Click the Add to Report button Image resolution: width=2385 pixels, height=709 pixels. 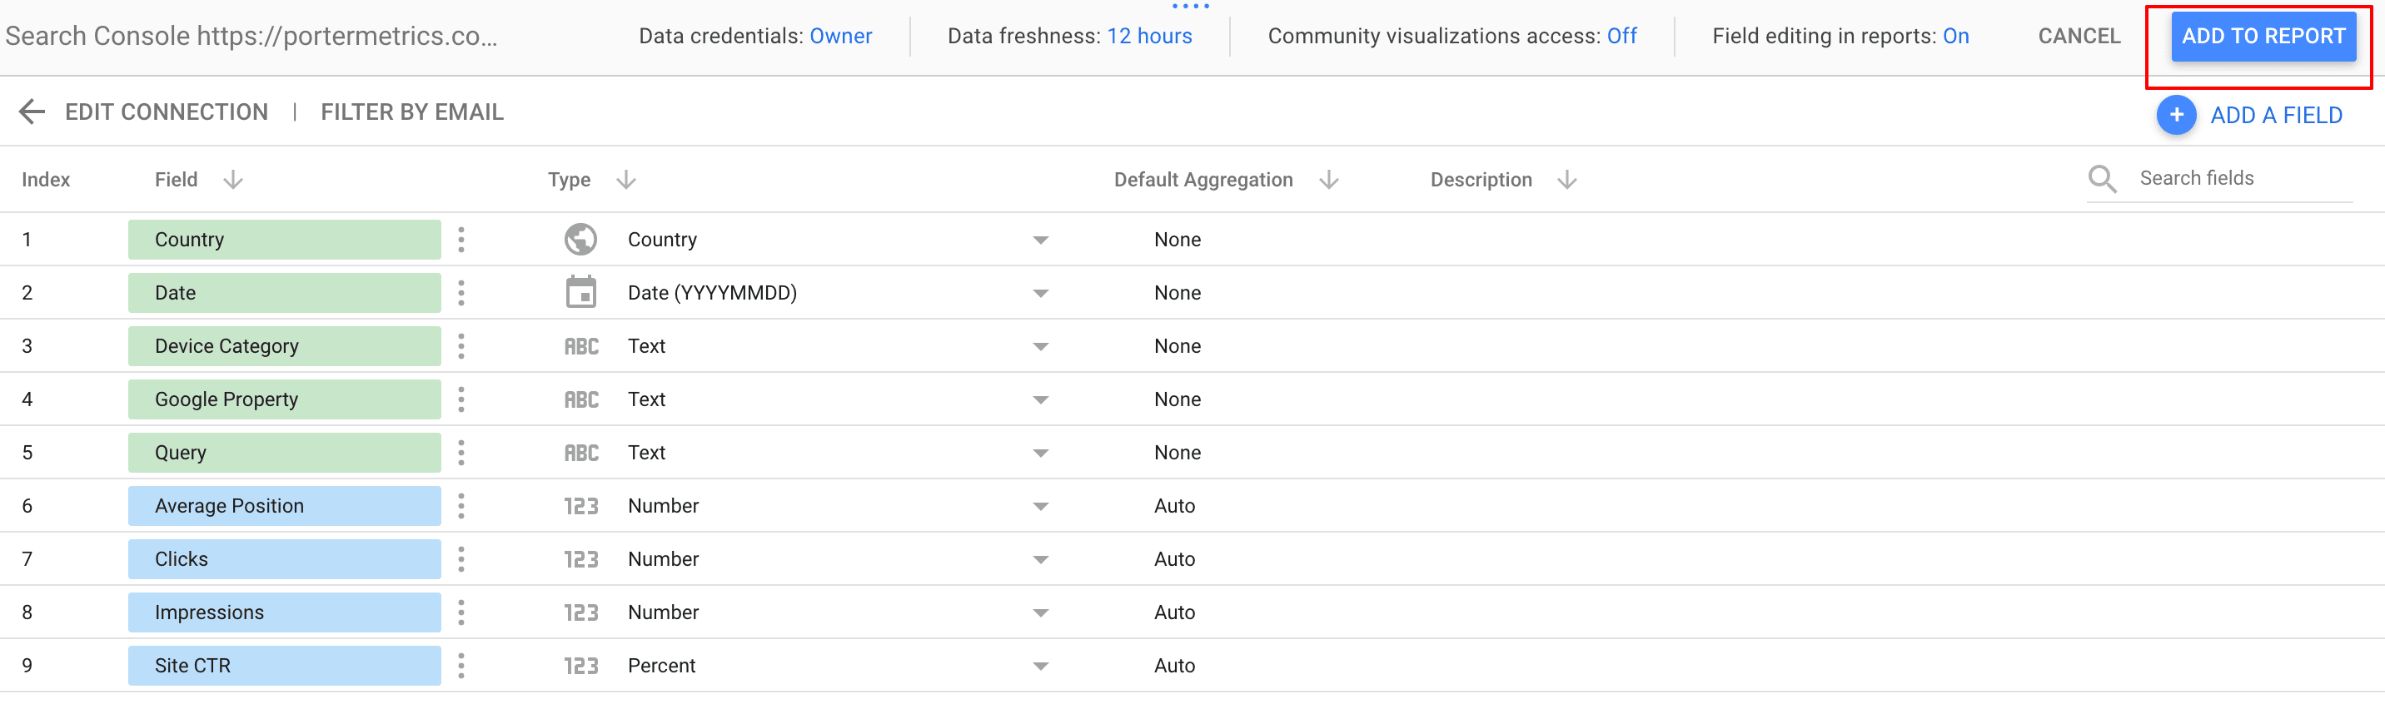point(2263,36)
